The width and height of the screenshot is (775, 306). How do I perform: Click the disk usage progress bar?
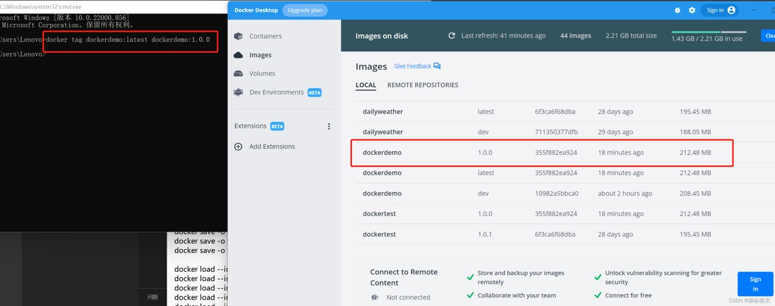pos(708,32)
